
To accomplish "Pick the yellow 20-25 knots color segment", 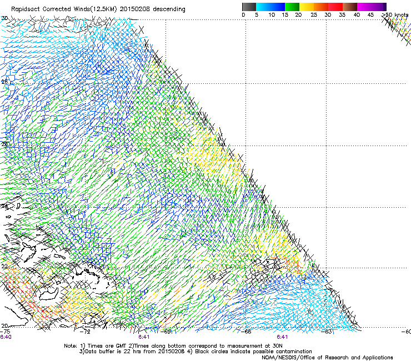I will [307, 7].
